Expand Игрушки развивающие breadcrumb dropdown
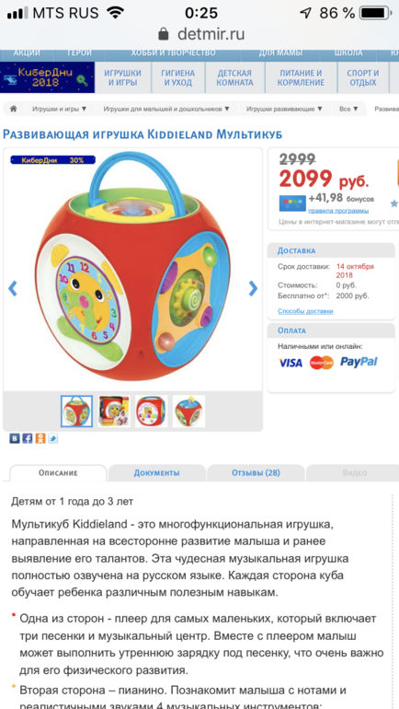399x709 pixels. click(x=284, y=109)
